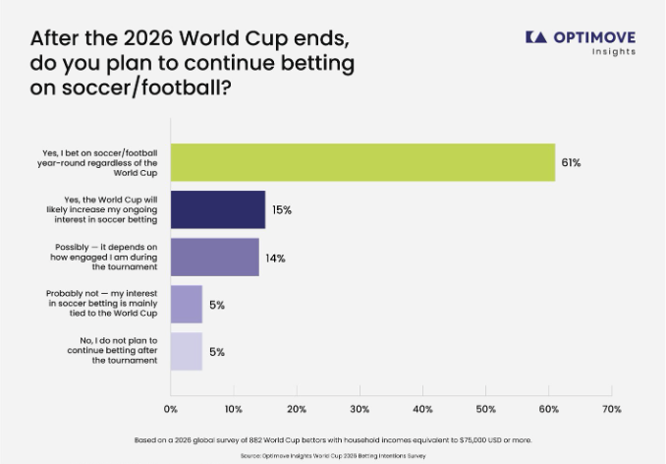
Task: Click the Insights label under the logo
Action: 614,52
